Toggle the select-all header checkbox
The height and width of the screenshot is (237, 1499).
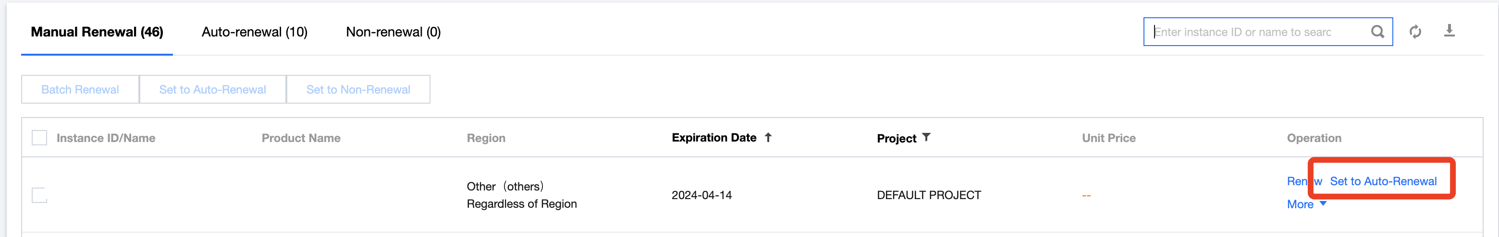coord(39,138)
